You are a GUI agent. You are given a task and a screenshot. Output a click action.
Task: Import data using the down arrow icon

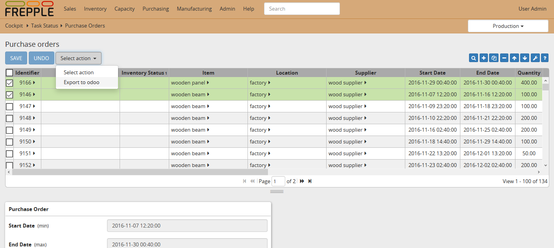coord(524,58)
